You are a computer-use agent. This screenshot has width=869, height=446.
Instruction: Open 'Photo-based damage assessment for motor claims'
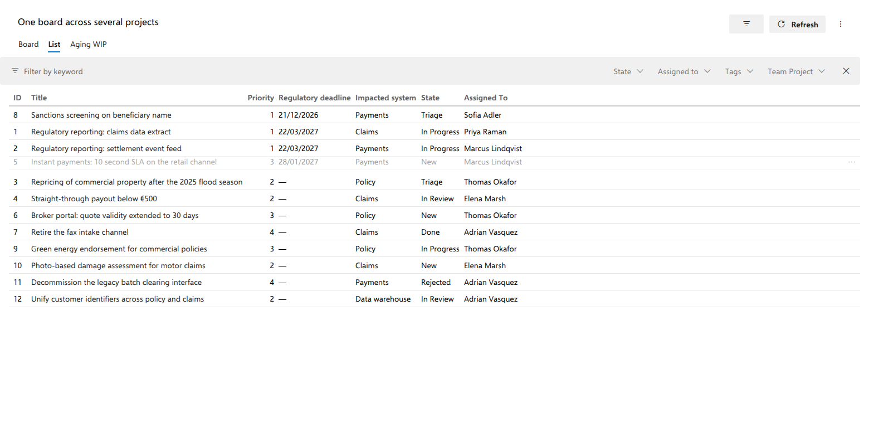(x=118, y=265)
